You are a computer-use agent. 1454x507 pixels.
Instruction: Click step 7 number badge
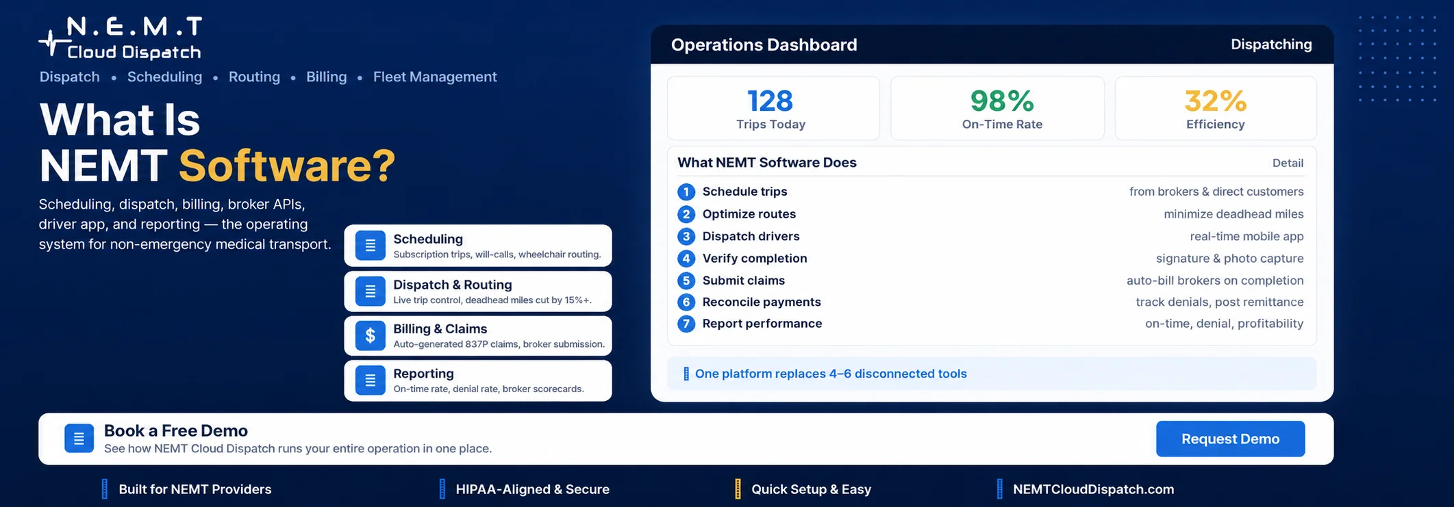[686, 324]
